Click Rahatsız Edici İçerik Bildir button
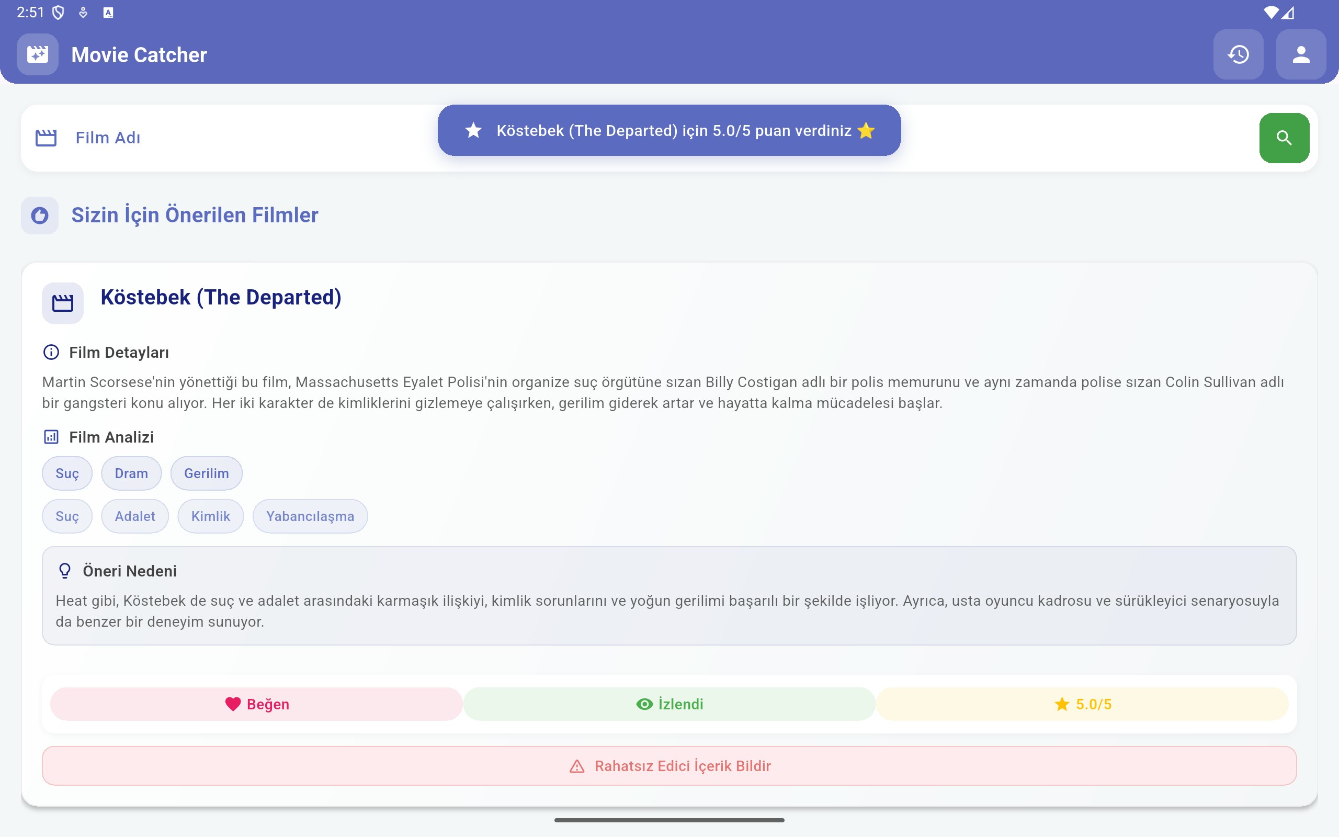1339x837 pixels. (x=669, y=766)
